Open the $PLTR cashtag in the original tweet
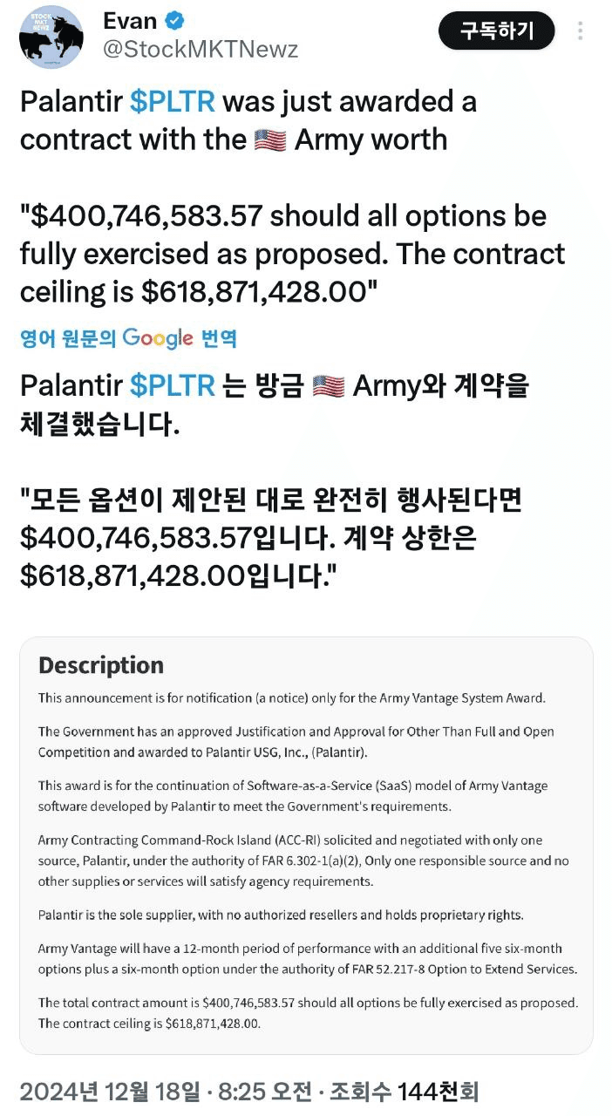The width and height of the screenshot is (612, 1116). click(x=173, y=102)
